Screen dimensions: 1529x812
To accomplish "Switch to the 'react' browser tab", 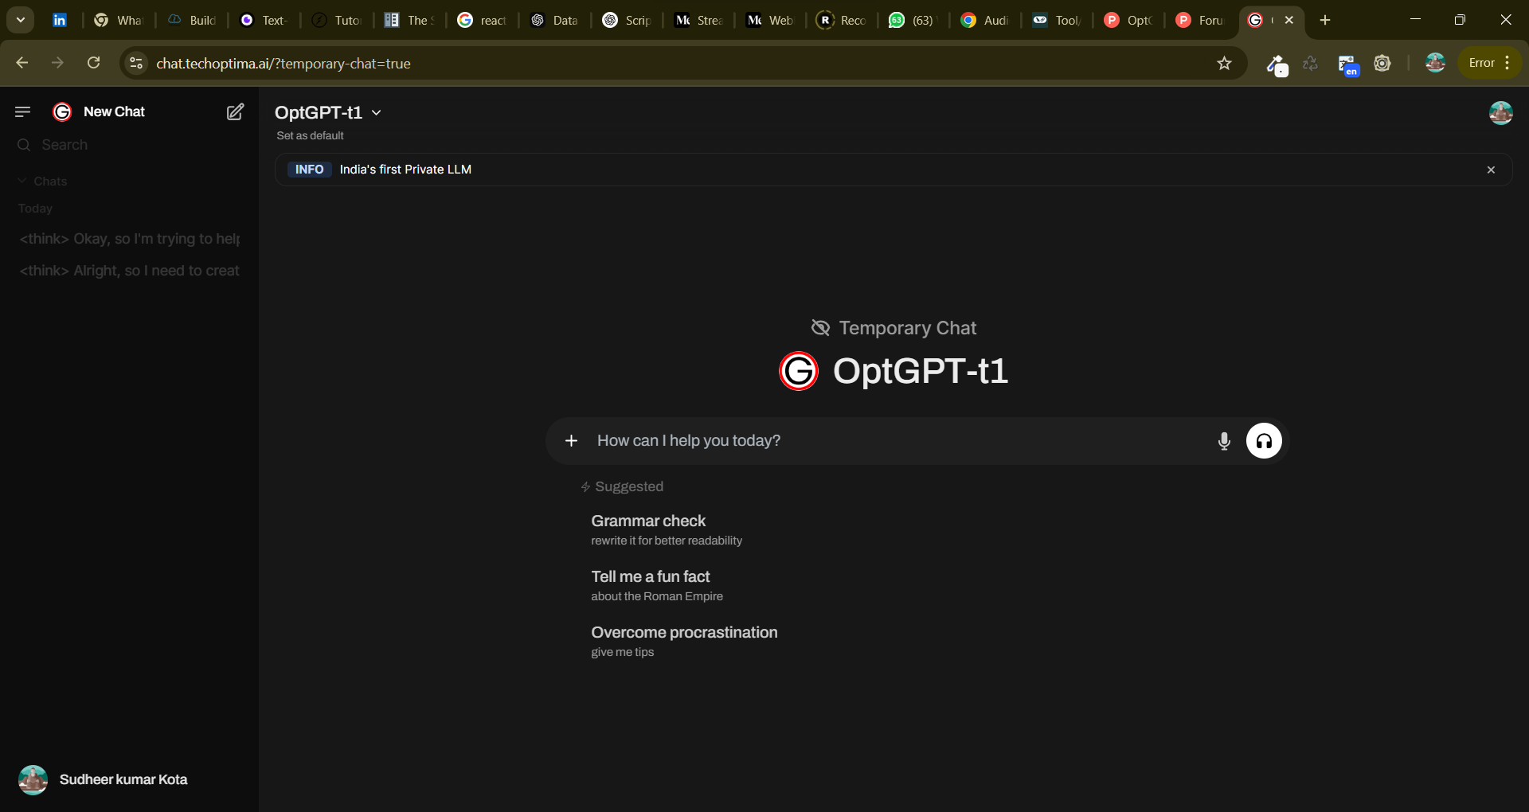I will coord(482,20).
